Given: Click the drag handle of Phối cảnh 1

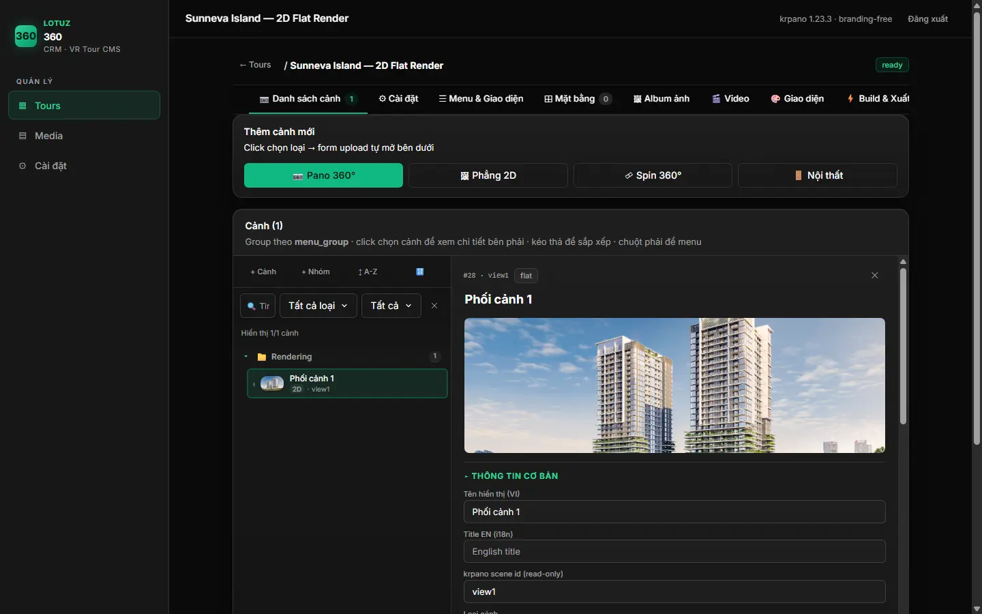Looking at the screenshot, I should point(254,384).
